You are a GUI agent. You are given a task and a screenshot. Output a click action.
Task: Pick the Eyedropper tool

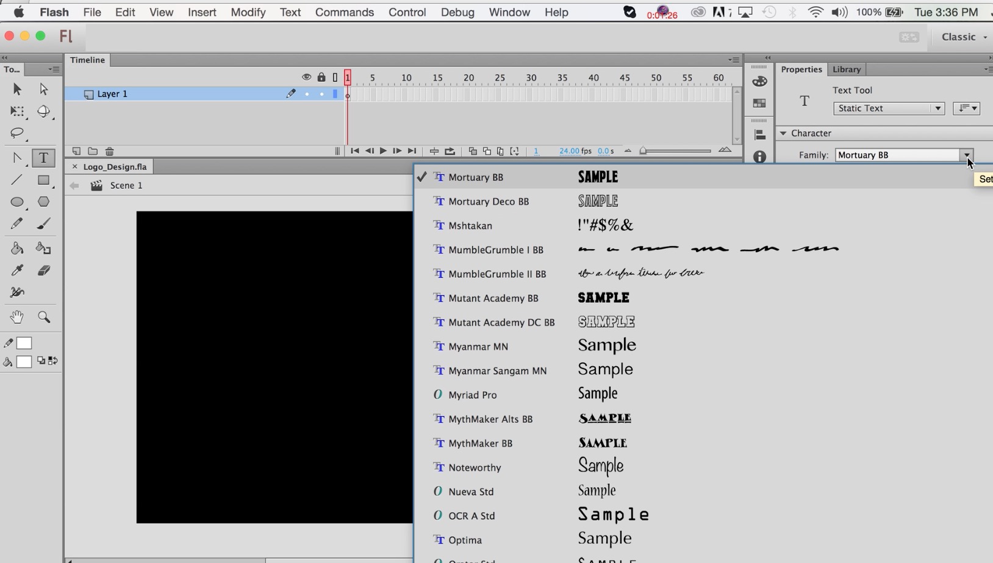click(17, 271)
